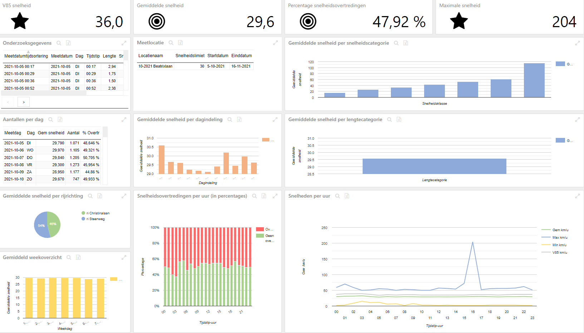
Task: Click the Max km/u peak at hour 16
Action: click(x=473, y=242)
